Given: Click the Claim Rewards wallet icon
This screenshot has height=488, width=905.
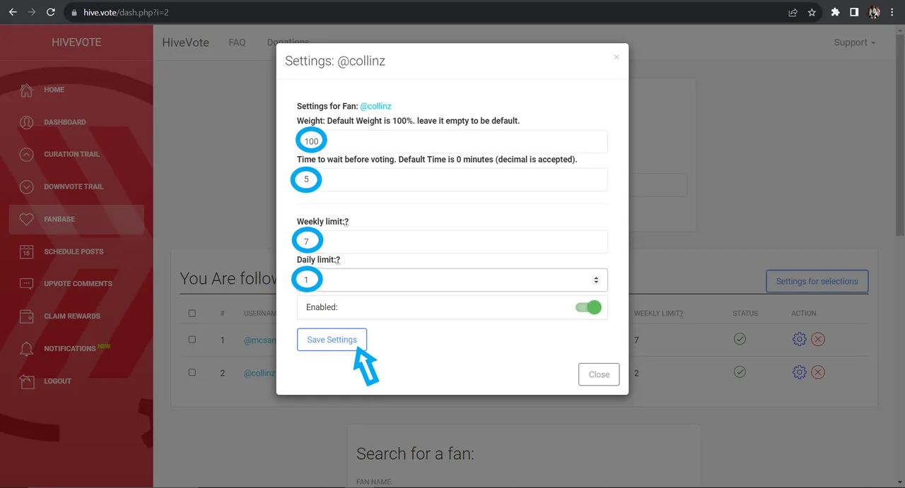Looking at the screenshot, I should [26, 316].
